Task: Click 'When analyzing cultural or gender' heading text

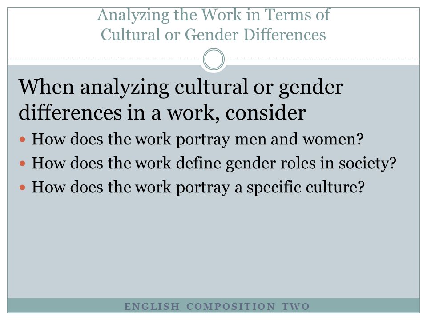Action: coord(181,87)
